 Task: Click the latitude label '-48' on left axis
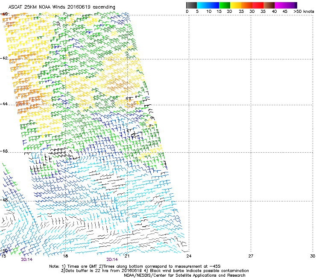click(4, 200)
